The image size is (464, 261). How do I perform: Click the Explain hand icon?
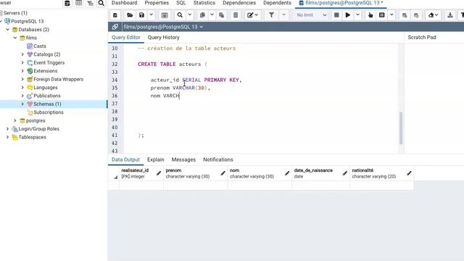tap(370, 15)
